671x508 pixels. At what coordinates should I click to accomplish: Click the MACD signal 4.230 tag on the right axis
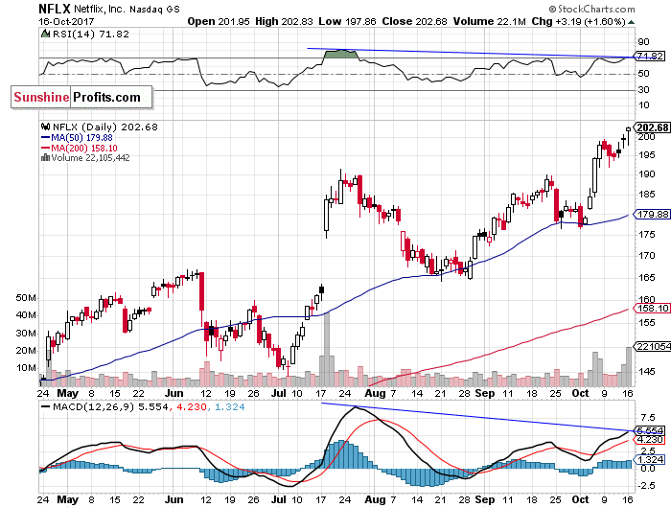[x=650, y=440]
